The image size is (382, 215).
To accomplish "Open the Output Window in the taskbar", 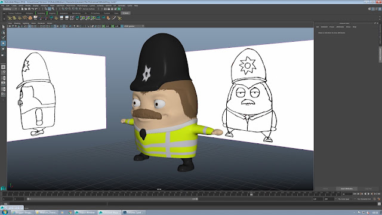I will click(85, 213).
